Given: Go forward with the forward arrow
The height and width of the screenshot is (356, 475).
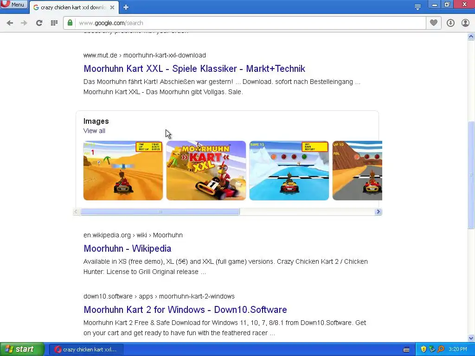Looking at the screenshot, I should click(24, 23).
